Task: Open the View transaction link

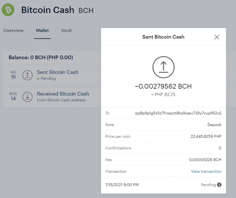Action: click(x=206, y=171)
